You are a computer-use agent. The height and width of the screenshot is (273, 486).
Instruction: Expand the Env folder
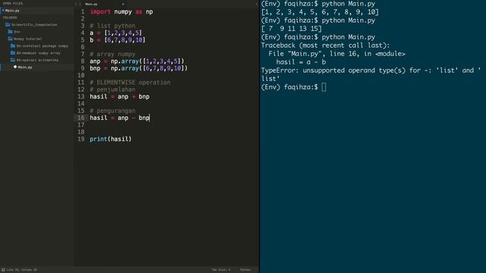tap(17, 32)
